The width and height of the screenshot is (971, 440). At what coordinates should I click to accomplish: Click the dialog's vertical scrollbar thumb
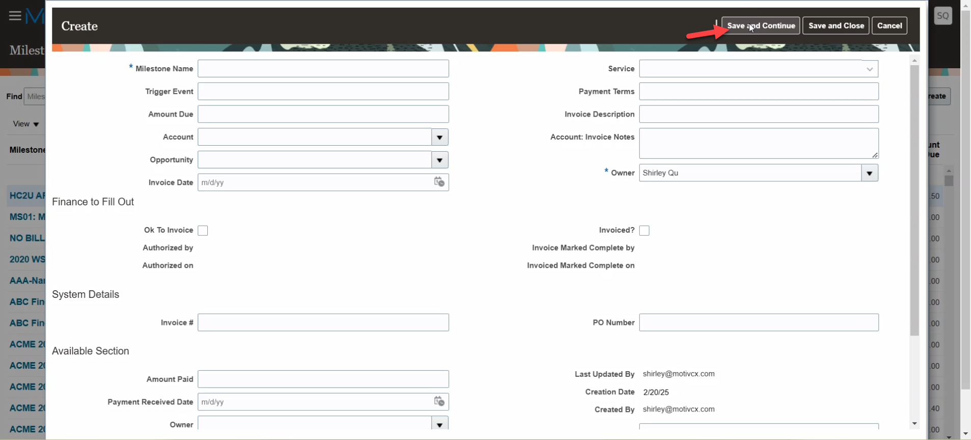(x=914, y=200)
